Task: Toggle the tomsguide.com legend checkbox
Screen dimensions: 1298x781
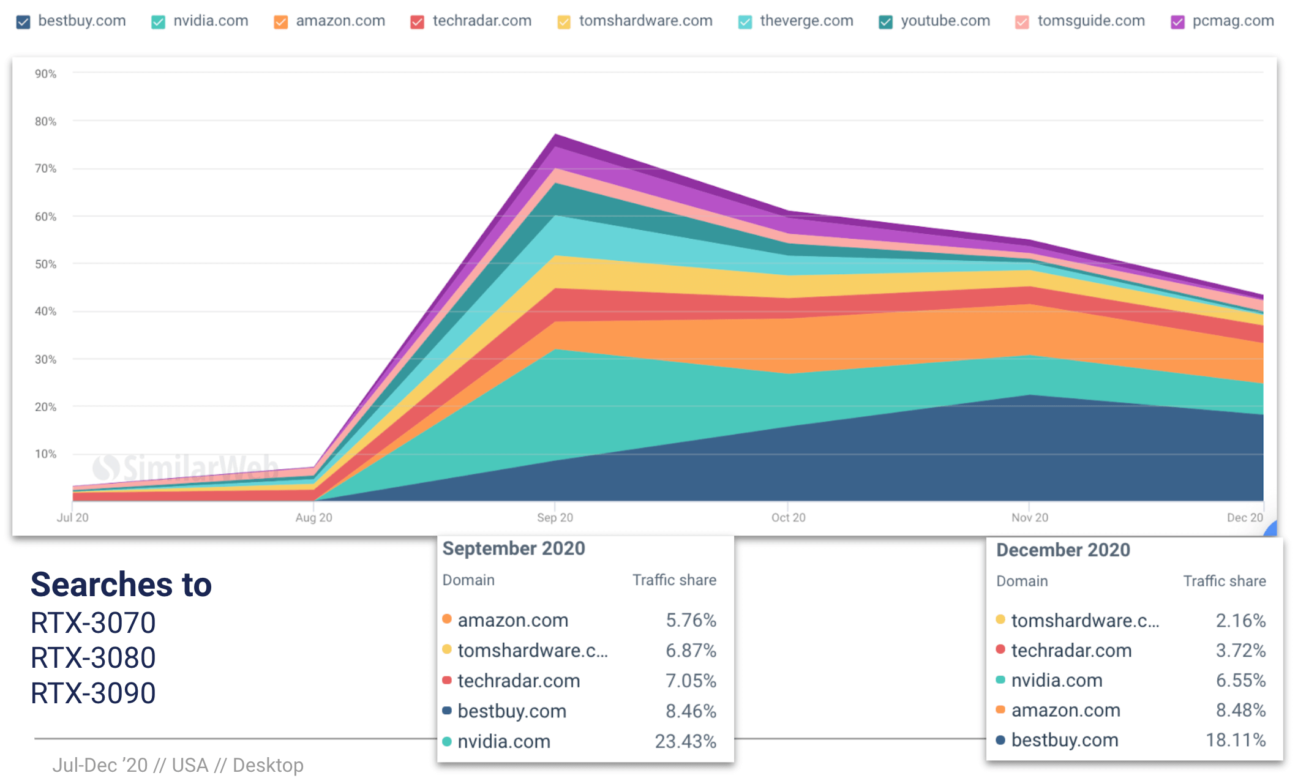Action: (x=1022, y=23)
